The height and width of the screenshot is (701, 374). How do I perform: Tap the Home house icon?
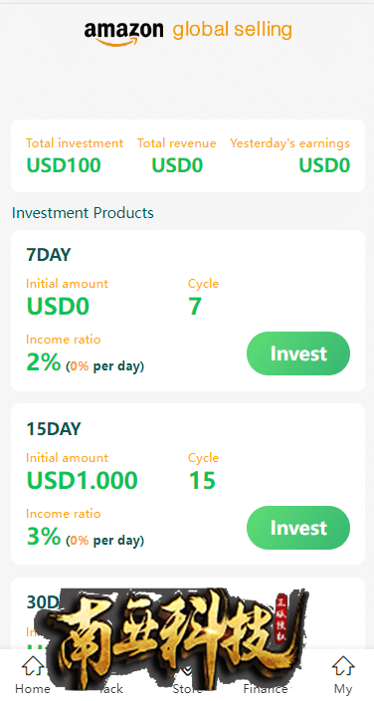33,666
